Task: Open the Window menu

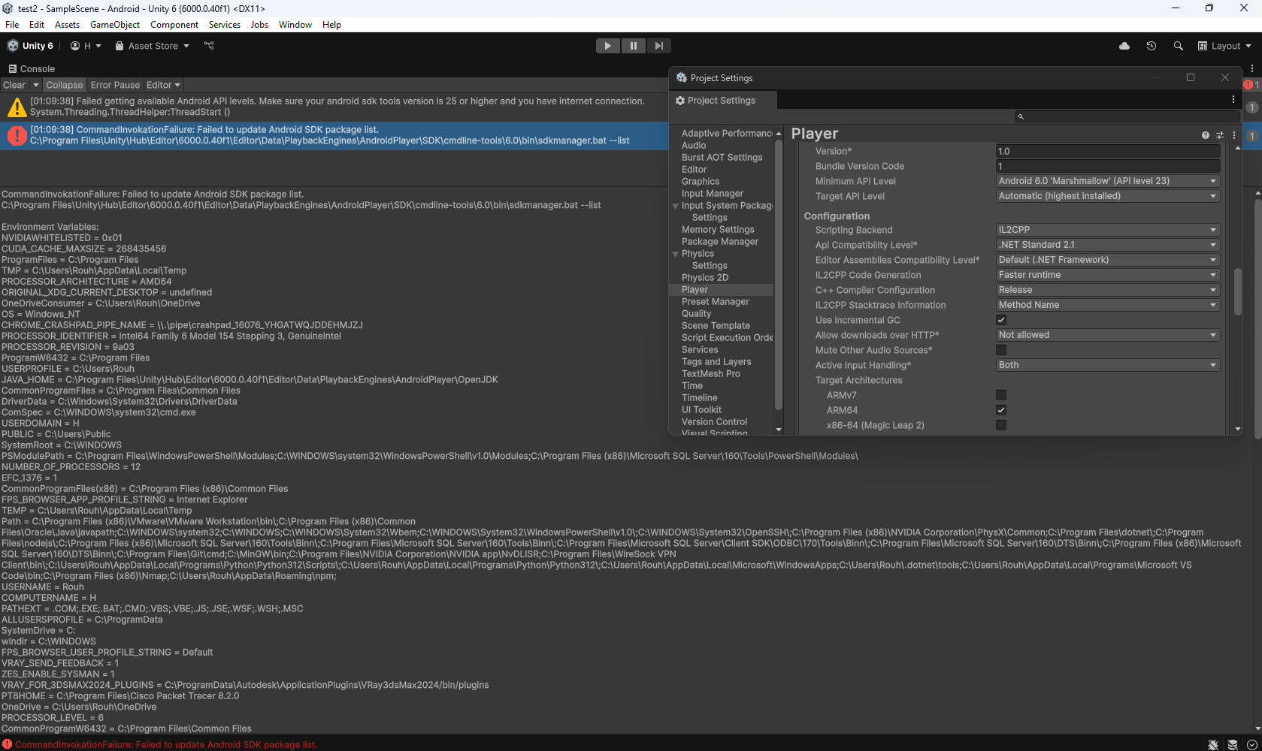Action: pyautogui.click(x=295, y=25)
